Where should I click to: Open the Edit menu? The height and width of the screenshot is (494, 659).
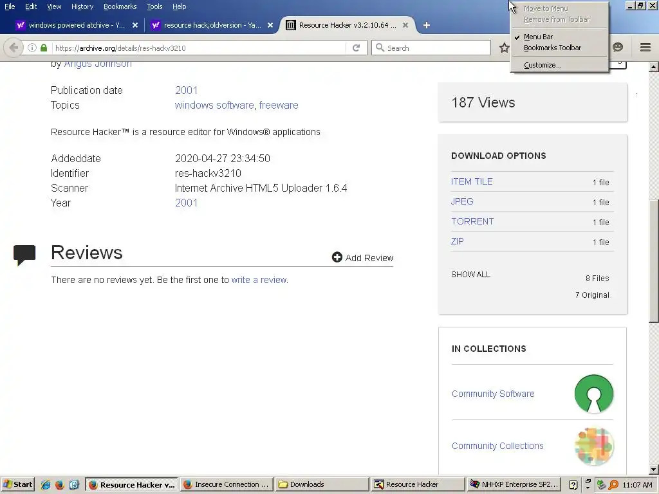click(31, 6)
